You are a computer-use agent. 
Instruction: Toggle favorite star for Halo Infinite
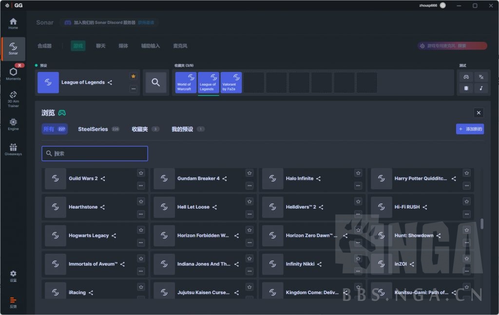358,173
